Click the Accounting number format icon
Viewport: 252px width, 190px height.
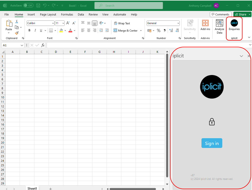pos(149,30)
